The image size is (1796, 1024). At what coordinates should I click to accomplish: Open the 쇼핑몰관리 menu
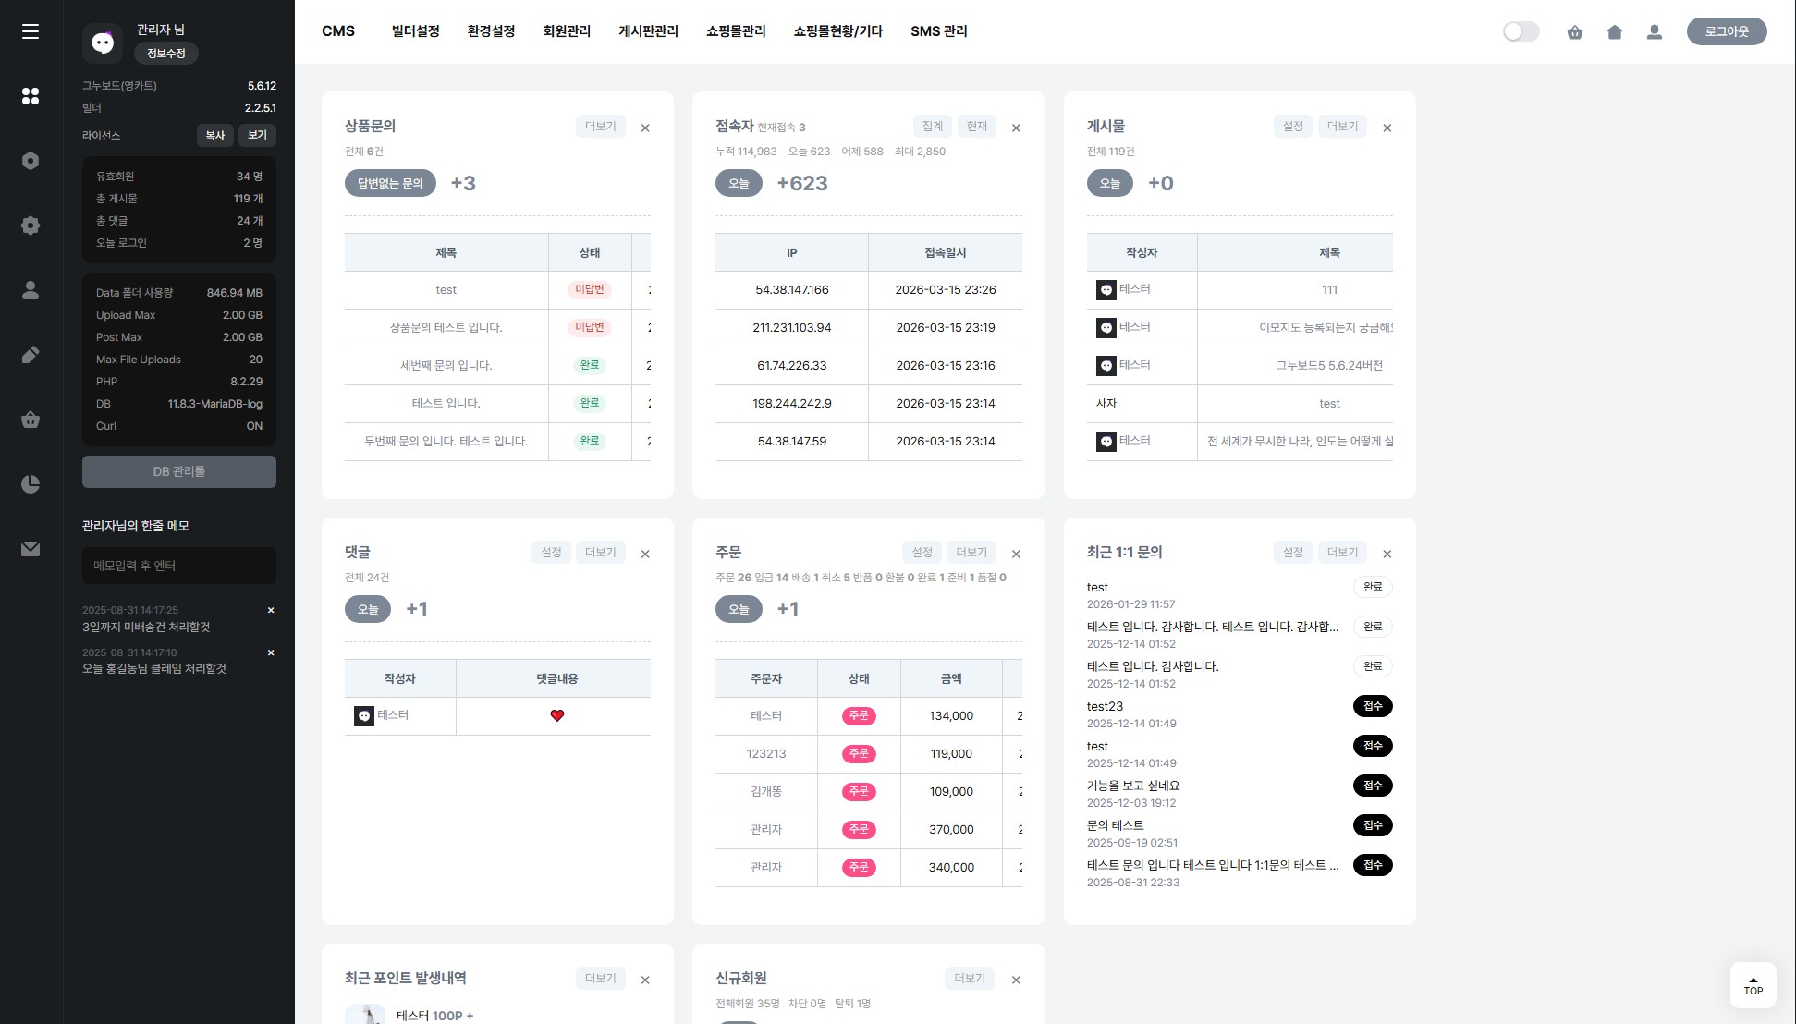(736, 31)
